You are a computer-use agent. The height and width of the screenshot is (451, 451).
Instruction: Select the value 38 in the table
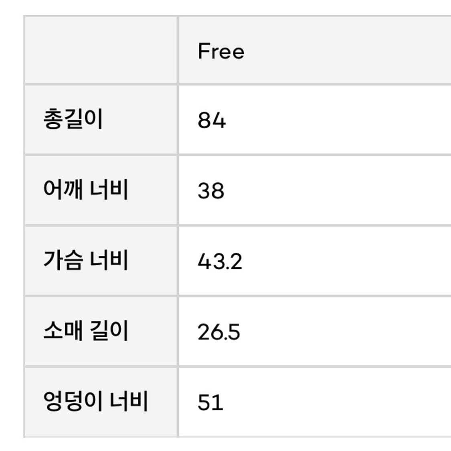point(211,190)
